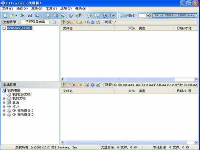Image resolution: width=200 pixels, height=150 pixels.
Task: Click right arrow of disc pane horizontal scrollbar
Action: click(x=196, y=79)
